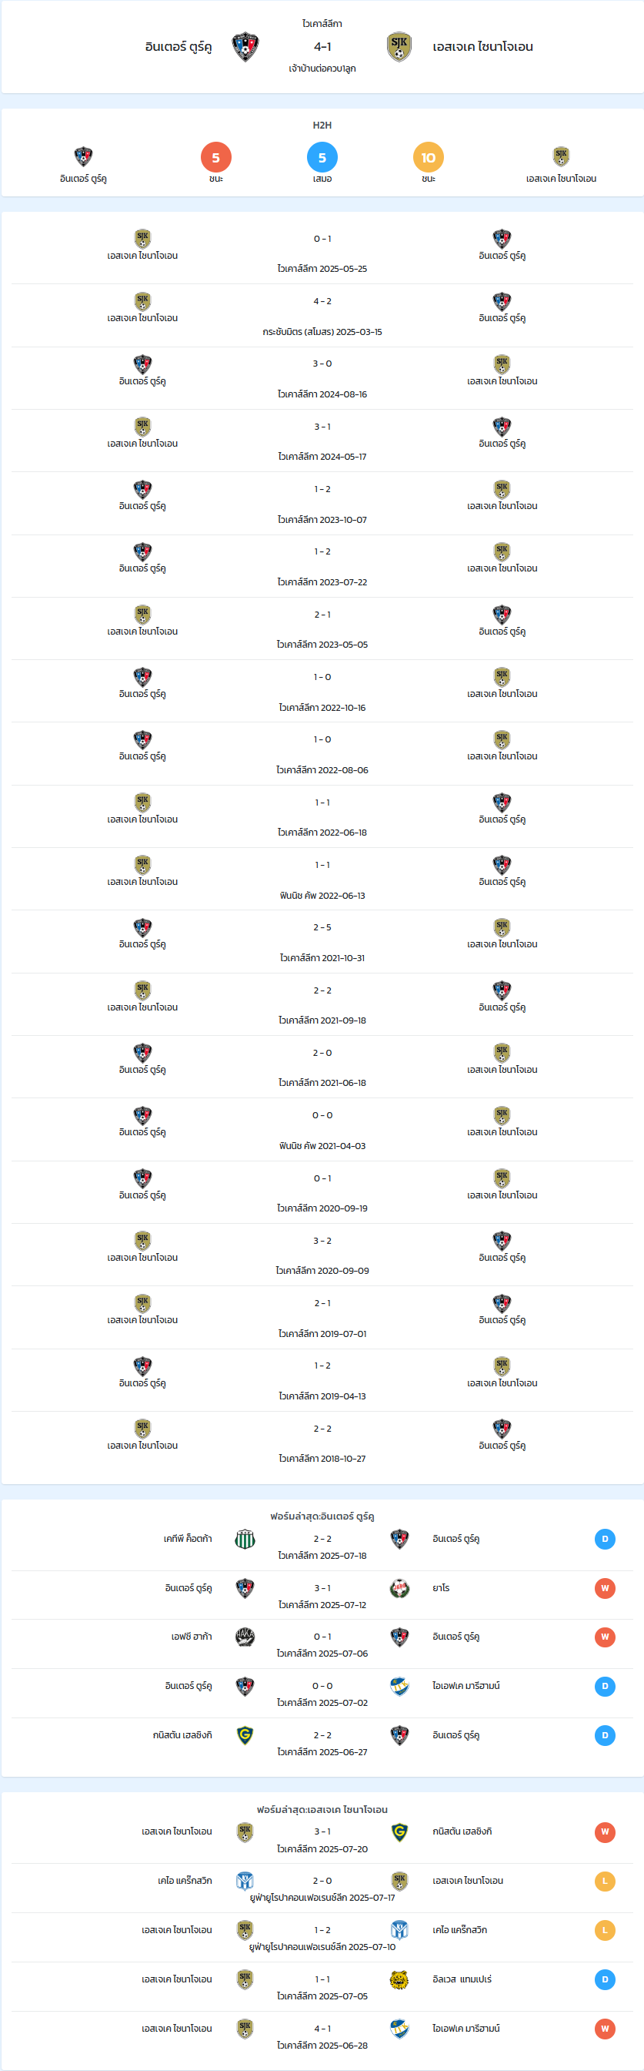Click the Ilves Tampere lynx logo
Image resolution: width=644 pixels, height=2071 pixels.
(x=399, y=1979)
